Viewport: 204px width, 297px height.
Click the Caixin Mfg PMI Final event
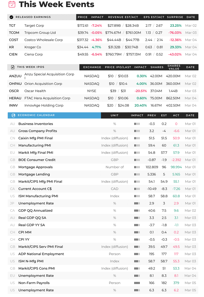pyautogui.click(x=35, y=138)
